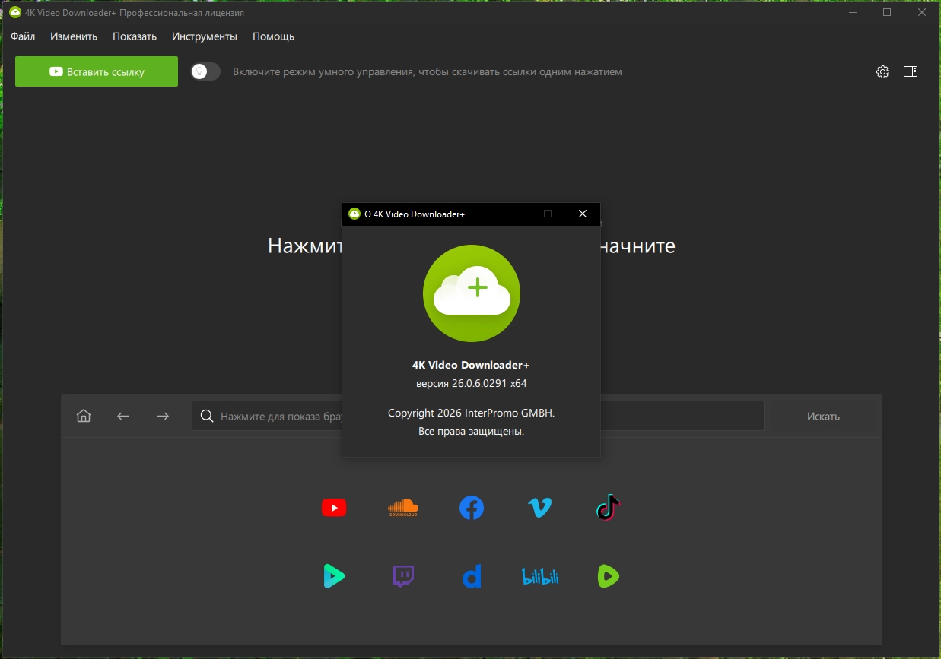The image size is (941, 659).
Task: Click the version 26.0.6.0291 x64 text
Action: click(472, 383)
